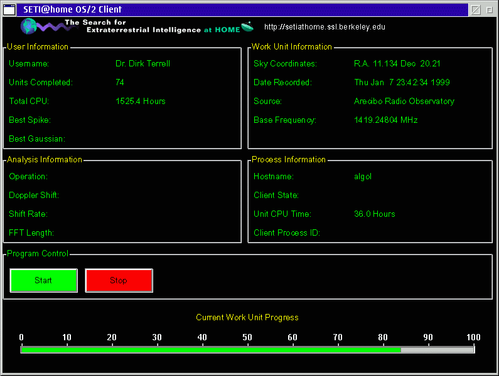The image size is (499, 376).
Task: Click the green Start button
Action: (x=43, y=280)
